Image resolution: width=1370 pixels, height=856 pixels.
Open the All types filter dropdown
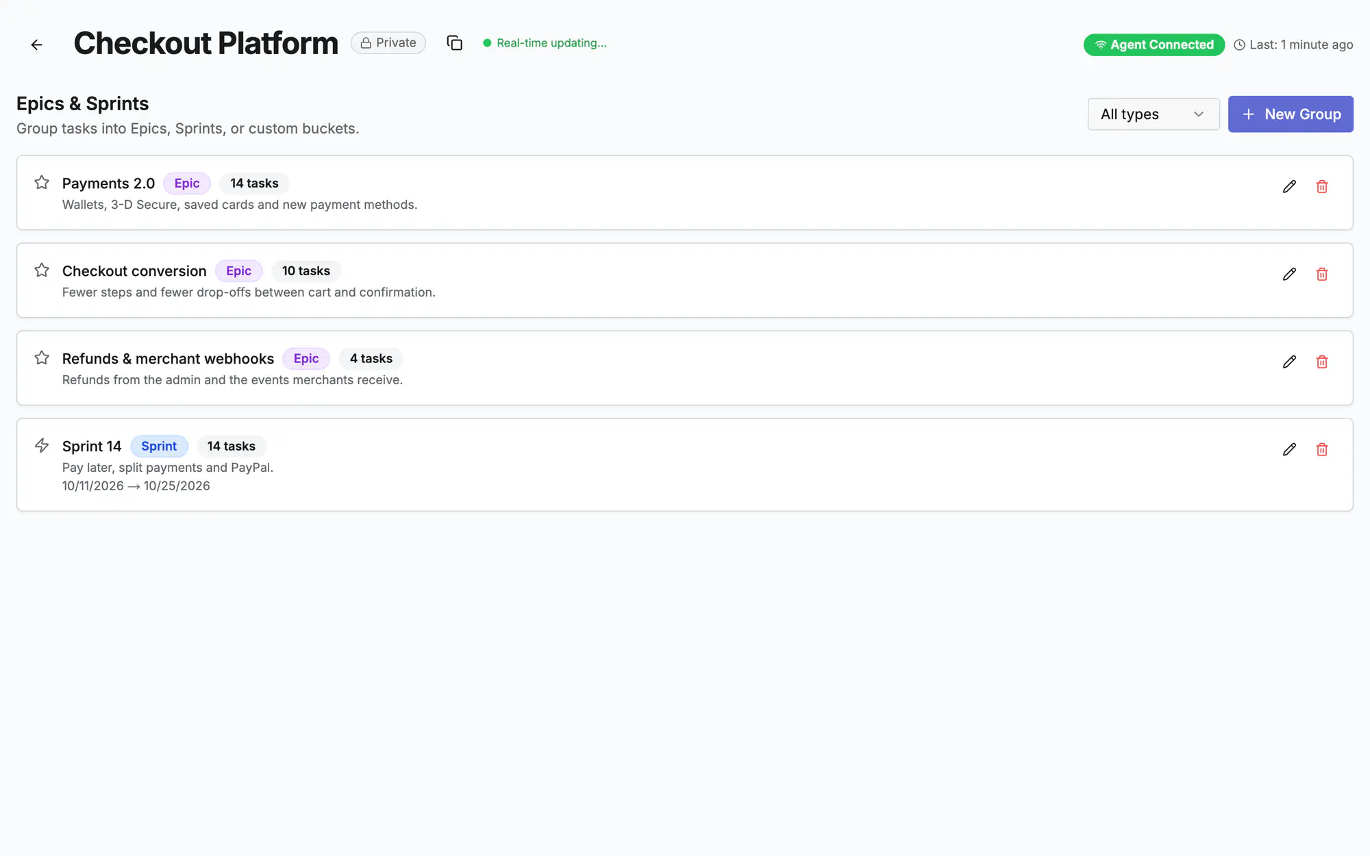(1154, 114)
